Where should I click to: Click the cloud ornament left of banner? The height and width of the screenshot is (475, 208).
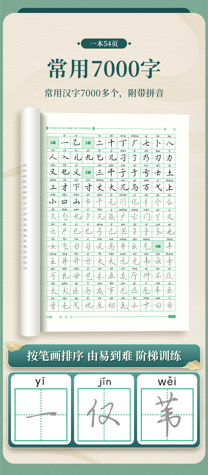(x=15, y=346)
